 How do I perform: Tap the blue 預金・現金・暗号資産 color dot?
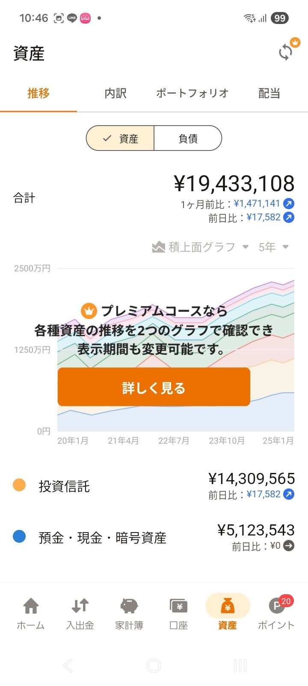tap(19, 536)
